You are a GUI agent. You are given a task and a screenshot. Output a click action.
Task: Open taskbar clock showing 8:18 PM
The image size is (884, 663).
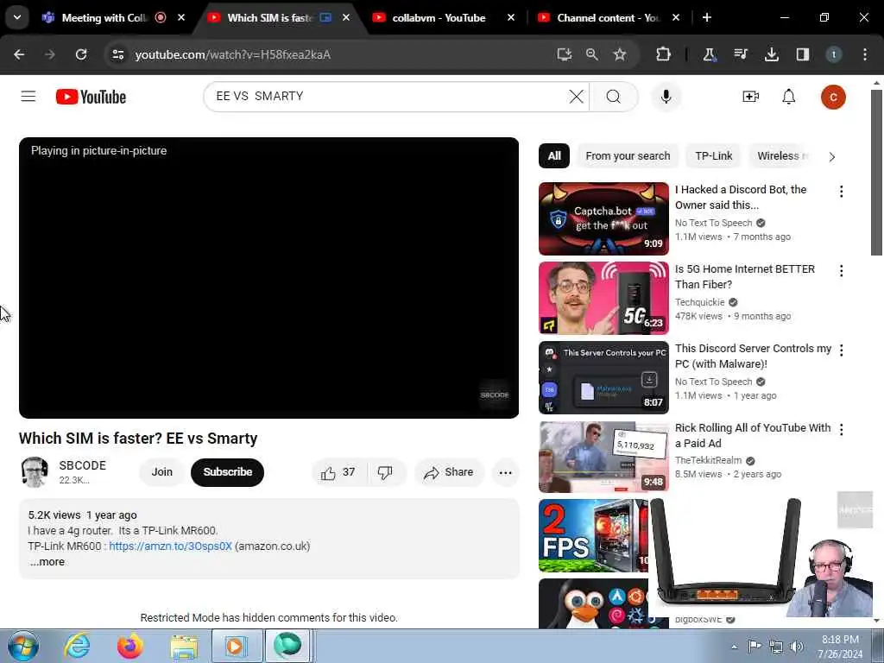(x=840, y=647)
